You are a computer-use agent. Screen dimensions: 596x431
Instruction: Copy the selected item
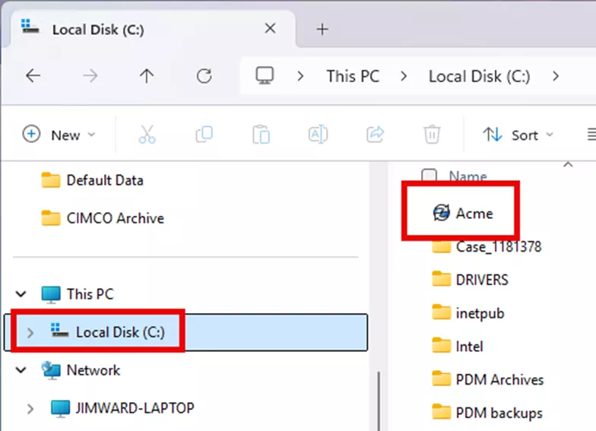click(x=204, y=135)
